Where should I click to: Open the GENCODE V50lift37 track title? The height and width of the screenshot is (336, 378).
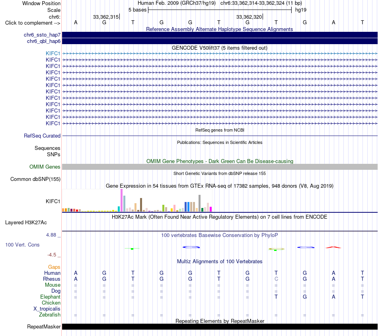coord(219,48)
